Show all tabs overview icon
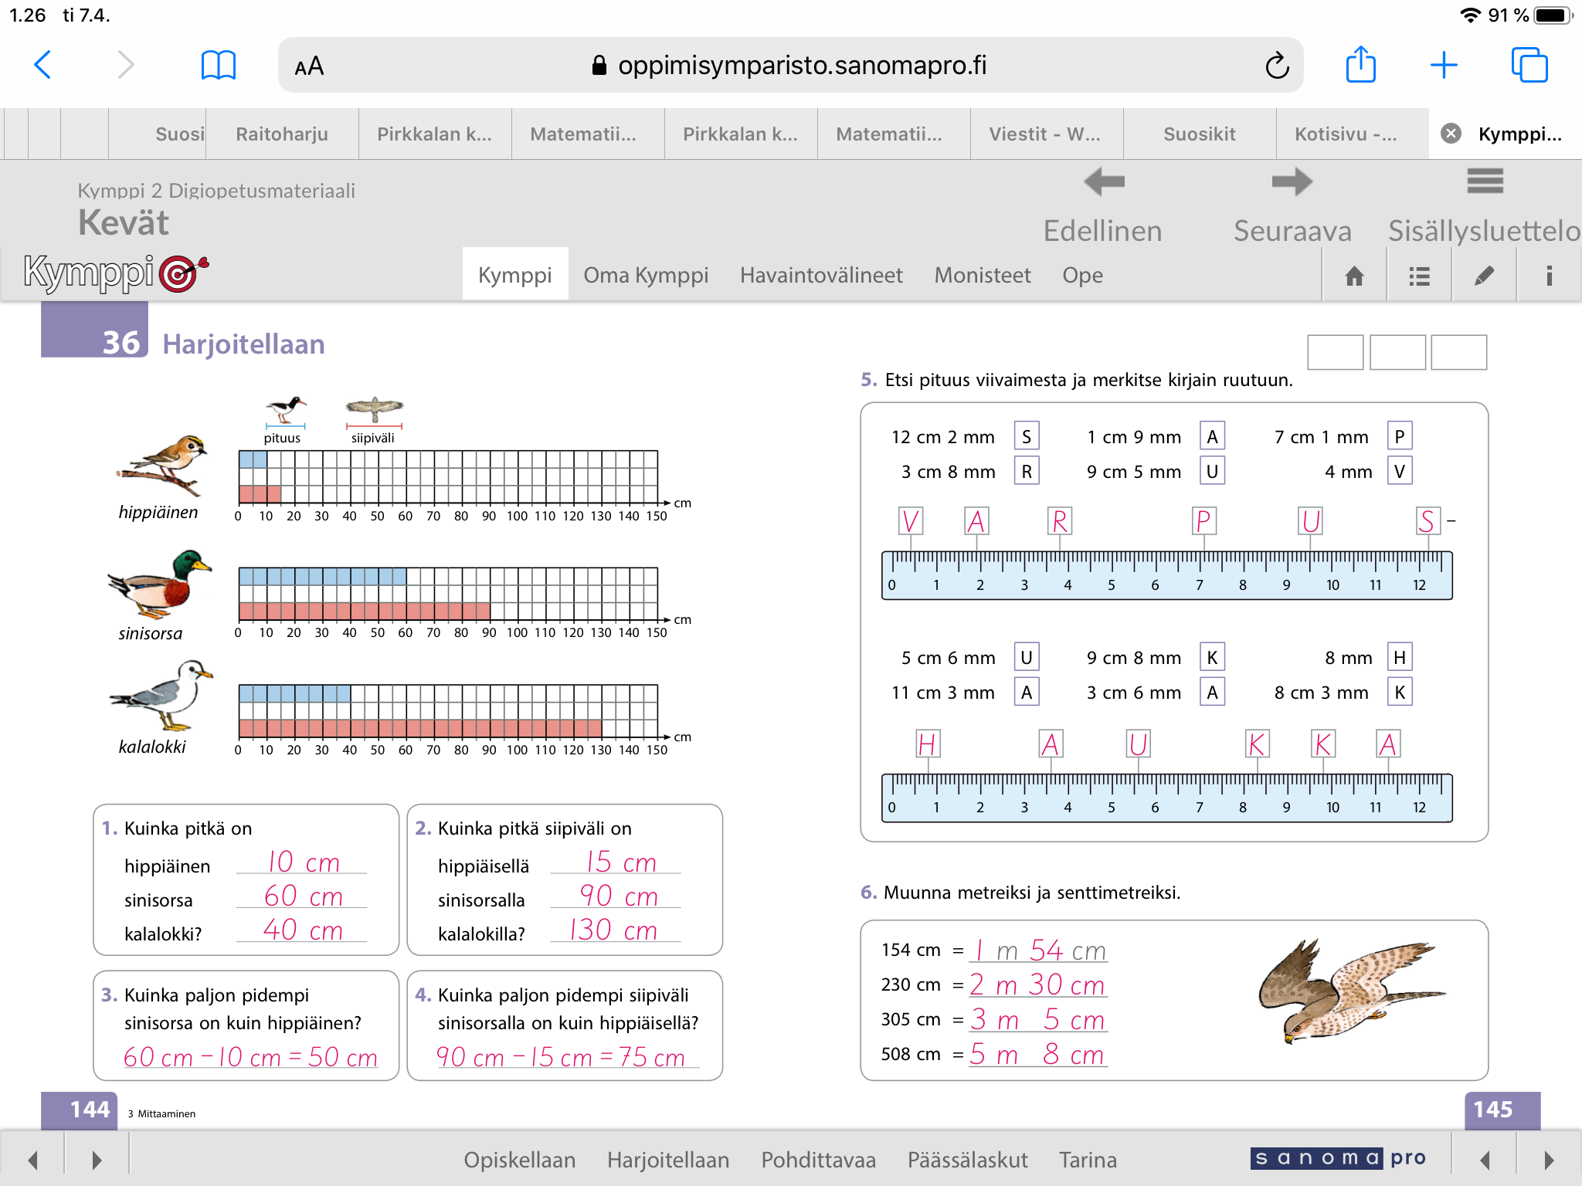The height and width of the screenshot is (1186, 1582). tap(1529, 65)
